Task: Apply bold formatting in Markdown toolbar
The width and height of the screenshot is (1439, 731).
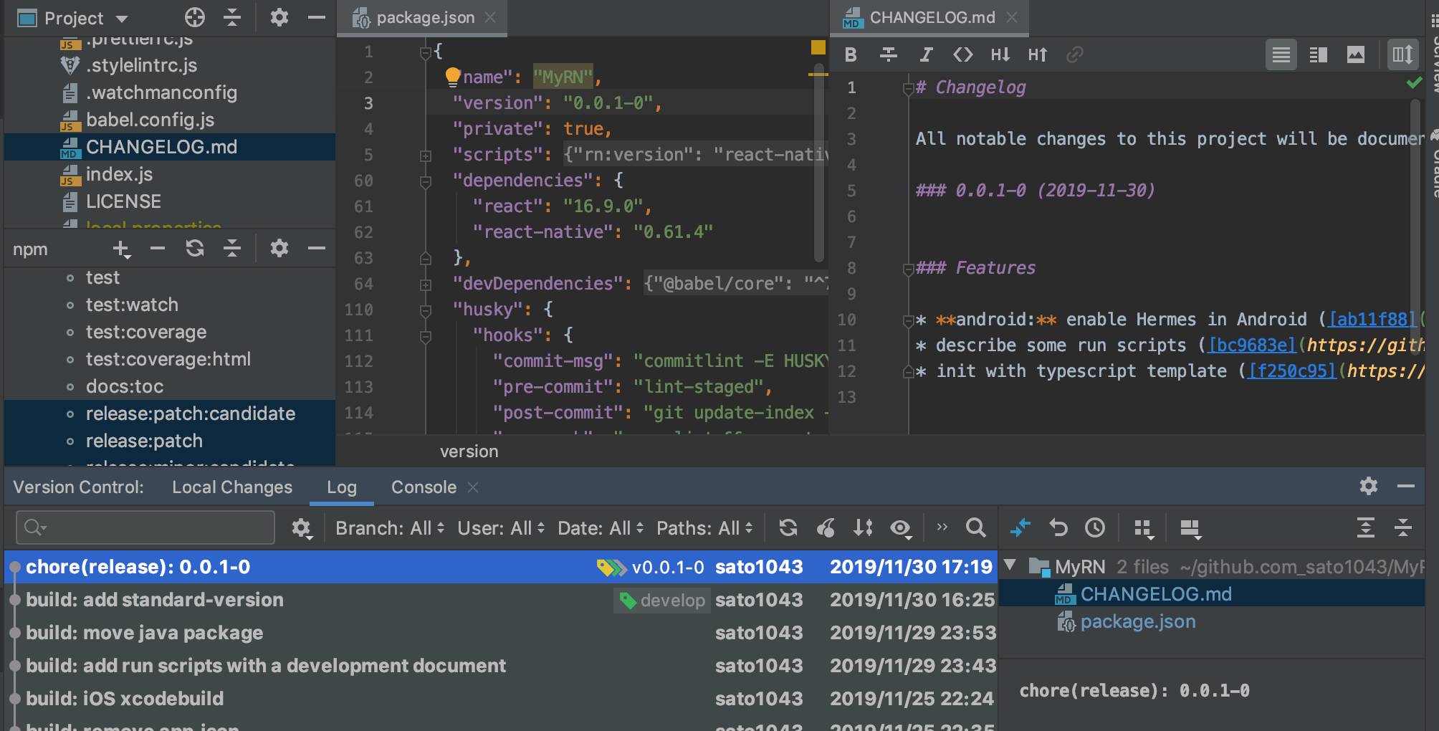Action: tap(851, 54)
